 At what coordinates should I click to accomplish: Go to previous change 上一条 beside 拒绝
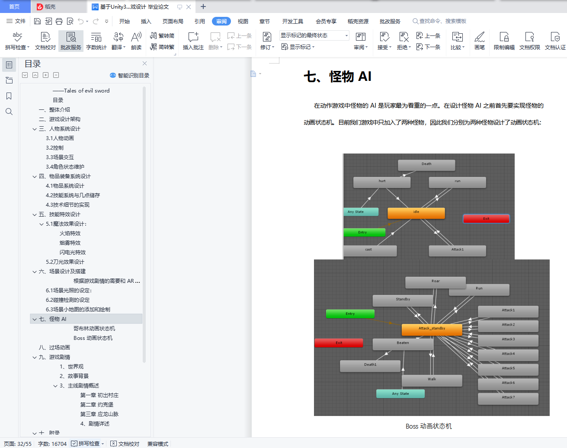tap(428, 36)
